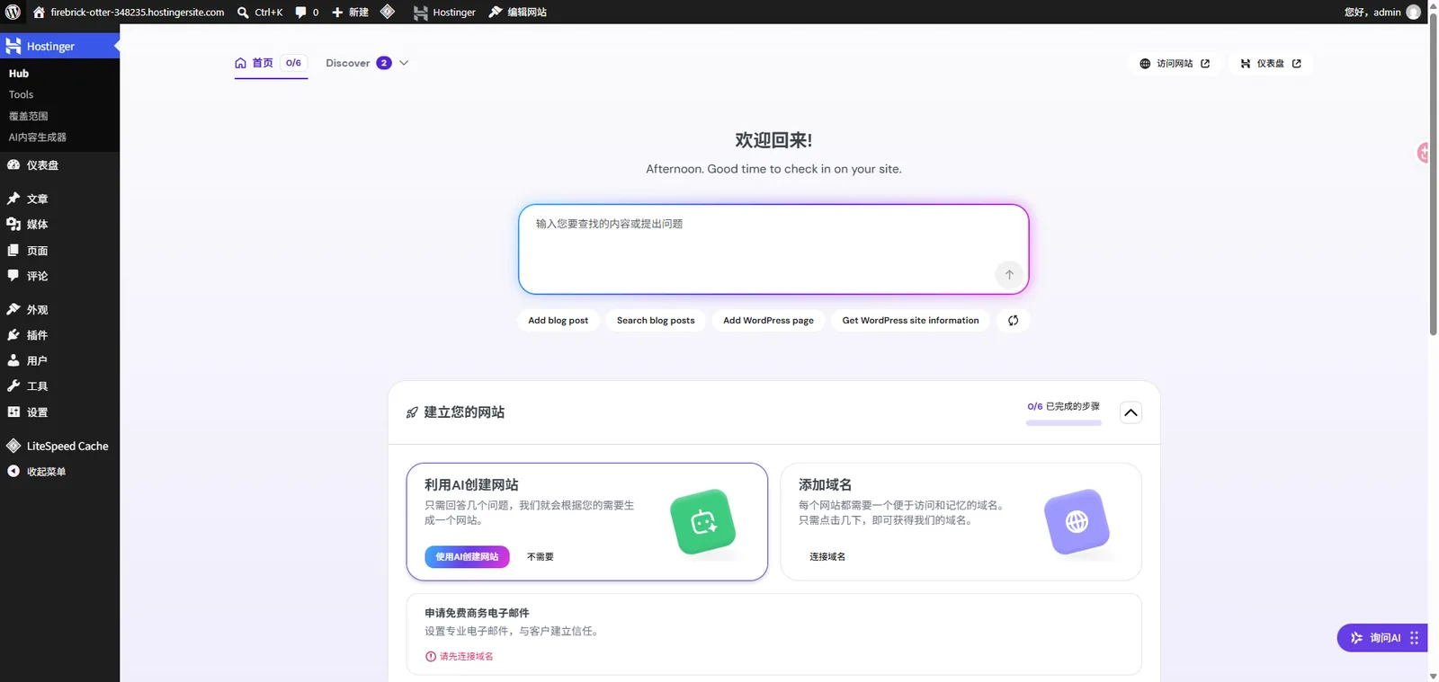Click the purple globe domain icon
1439x682 pixels.
coord(1077,521)
